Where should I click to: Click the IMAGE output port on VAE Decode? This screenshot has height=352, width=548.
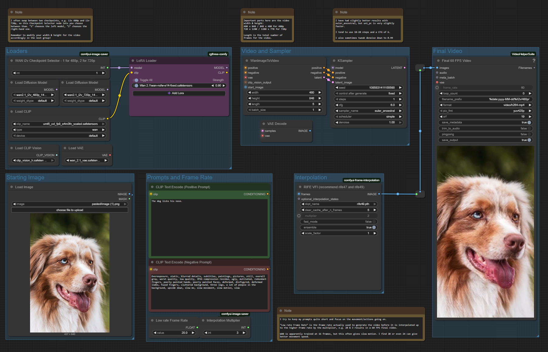(310, 131)
